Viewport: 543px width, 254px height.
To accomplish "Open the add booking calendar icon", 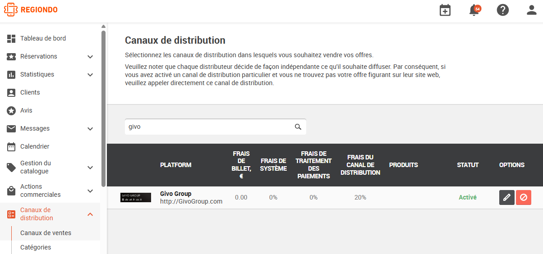I will 445,10.
